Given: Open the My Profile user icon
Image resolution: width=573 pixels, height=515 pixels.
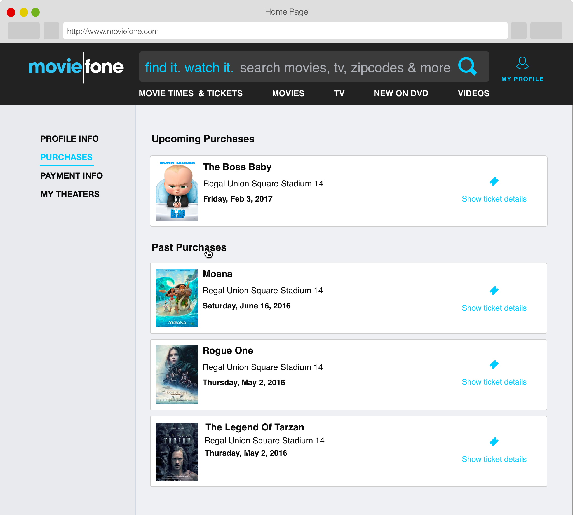Looking at the screenshot, I should pyautogui.click(x=522, y=63).
